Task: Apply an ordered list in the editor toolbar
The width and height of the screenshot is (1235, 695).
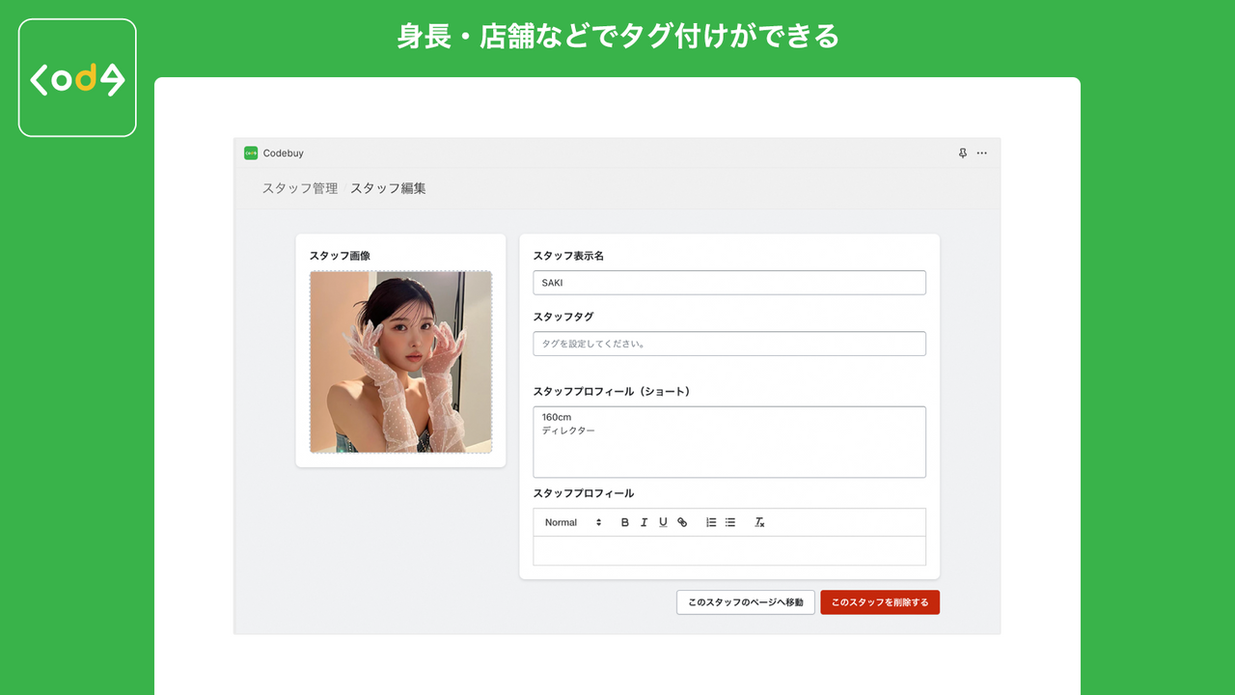Action: coord(711,521)
